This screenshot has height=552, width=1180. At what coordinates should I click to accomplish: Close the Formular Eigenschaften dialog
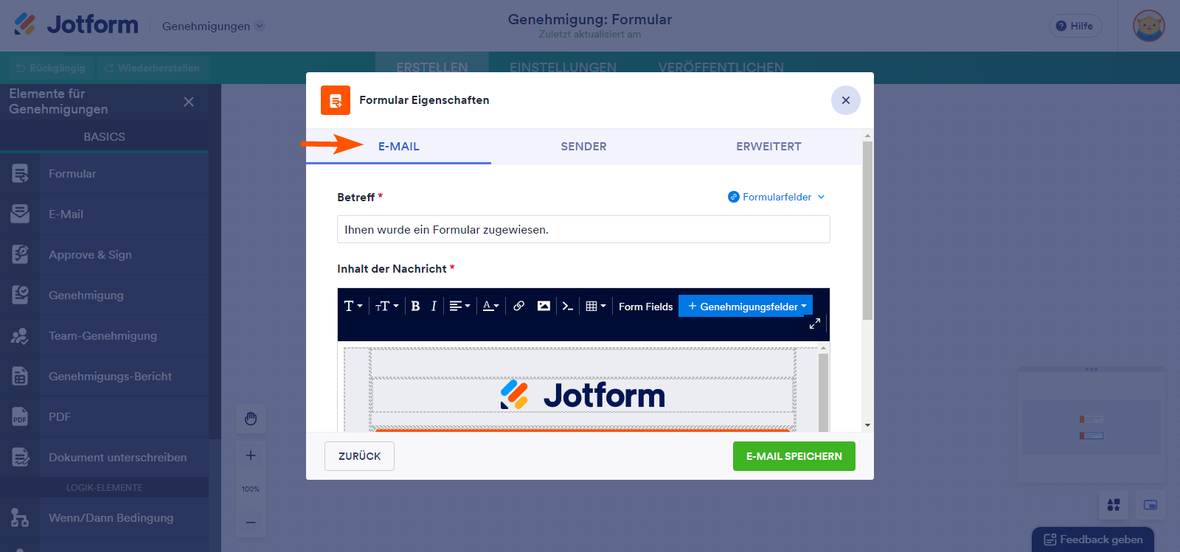[x=846, y=100]
